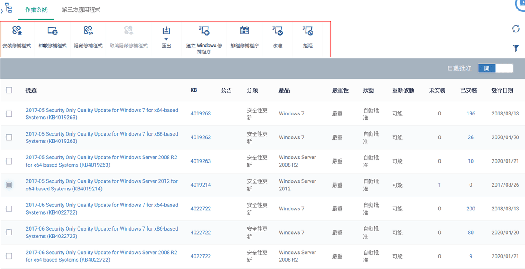
Task: Click the 嚴重性 column header
Action: point(340,90)
